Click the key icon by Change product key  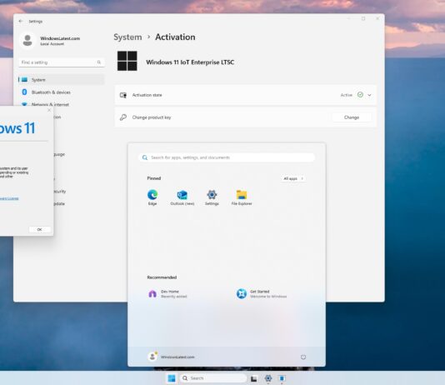123,117
